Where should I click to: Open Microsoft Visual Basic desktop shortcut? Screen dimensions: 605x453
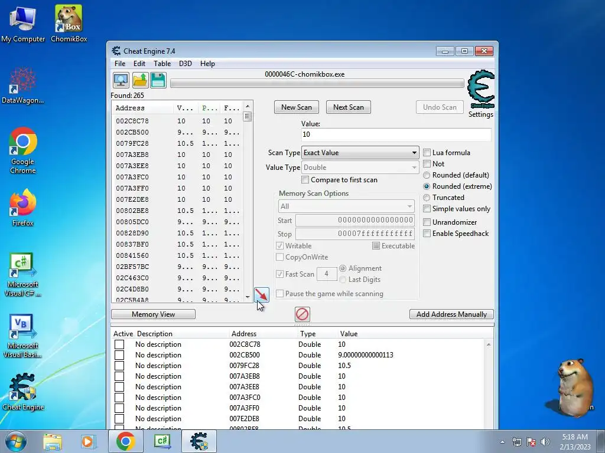pyautogui.click(x=23, y=336)
